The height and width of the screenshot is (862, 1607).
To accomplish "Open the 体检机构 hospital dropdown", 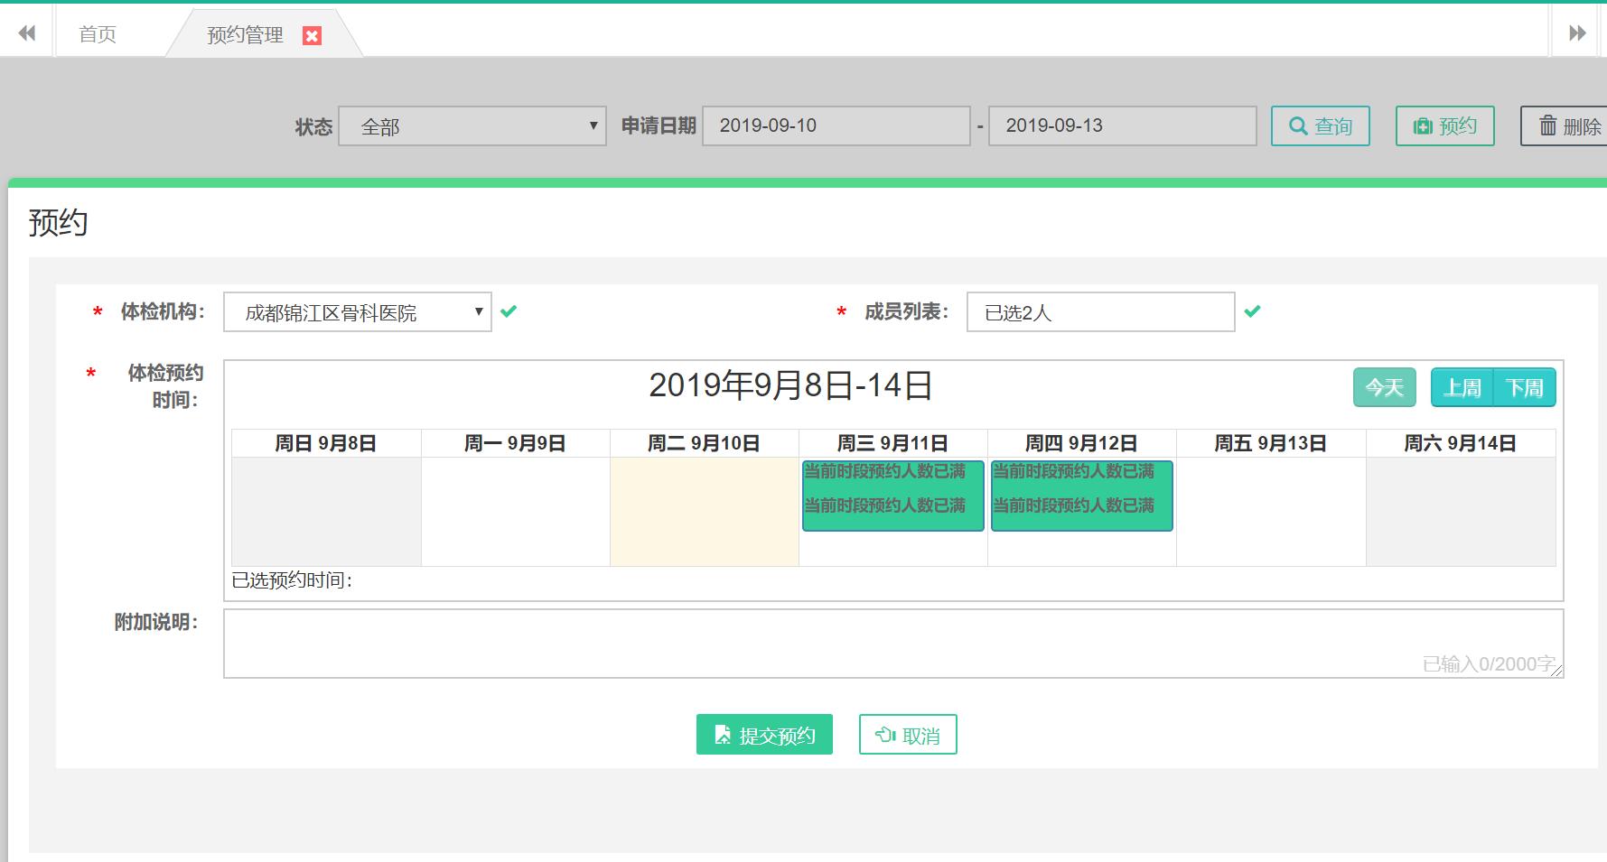I will tap(357, 311).
